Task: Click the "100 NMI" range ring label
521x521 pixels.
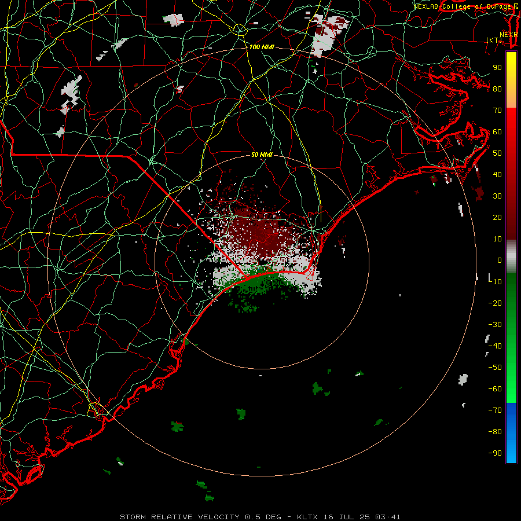Action: [262, 47]
